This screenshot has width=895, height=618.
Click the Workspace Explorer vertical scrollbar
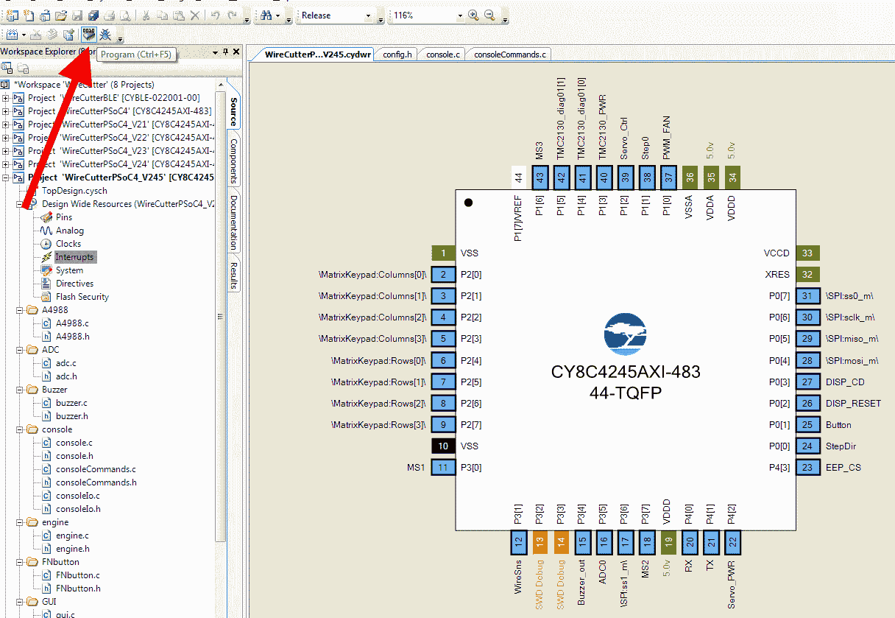(x=219, y=317)
